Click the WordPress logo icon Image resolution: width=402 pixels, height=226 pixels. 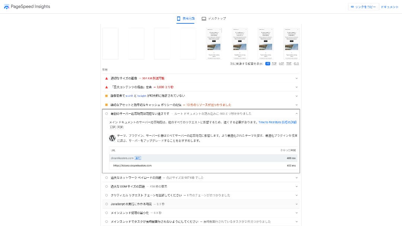112,138
